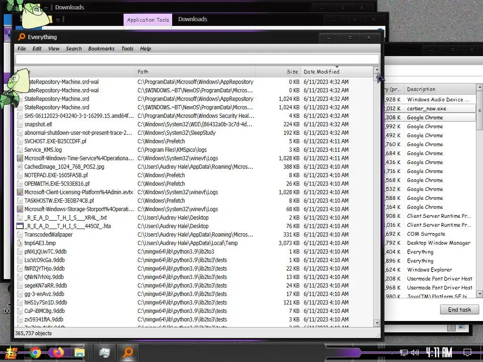This screenshot has width=483, height=362.
Task: Sort results by the Path column header
Action: 195,72
